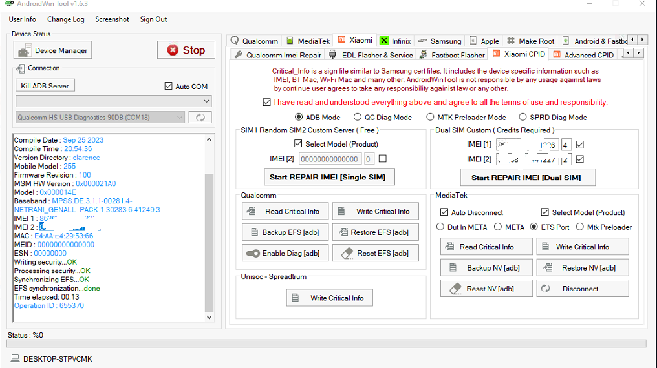The image size is (657, 368).
Task: Click the Enable Diag [adb] toggle icon
Action: [x=253, y=254]
